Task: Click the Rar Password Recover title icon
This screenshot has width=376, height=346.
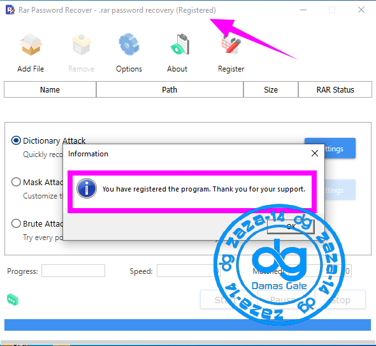Action: point(10,10)
